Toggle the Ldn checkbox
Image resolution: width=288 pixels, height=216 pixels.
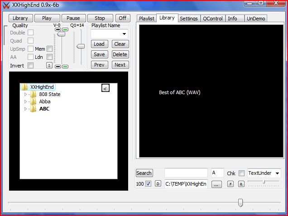click(49, 57)
